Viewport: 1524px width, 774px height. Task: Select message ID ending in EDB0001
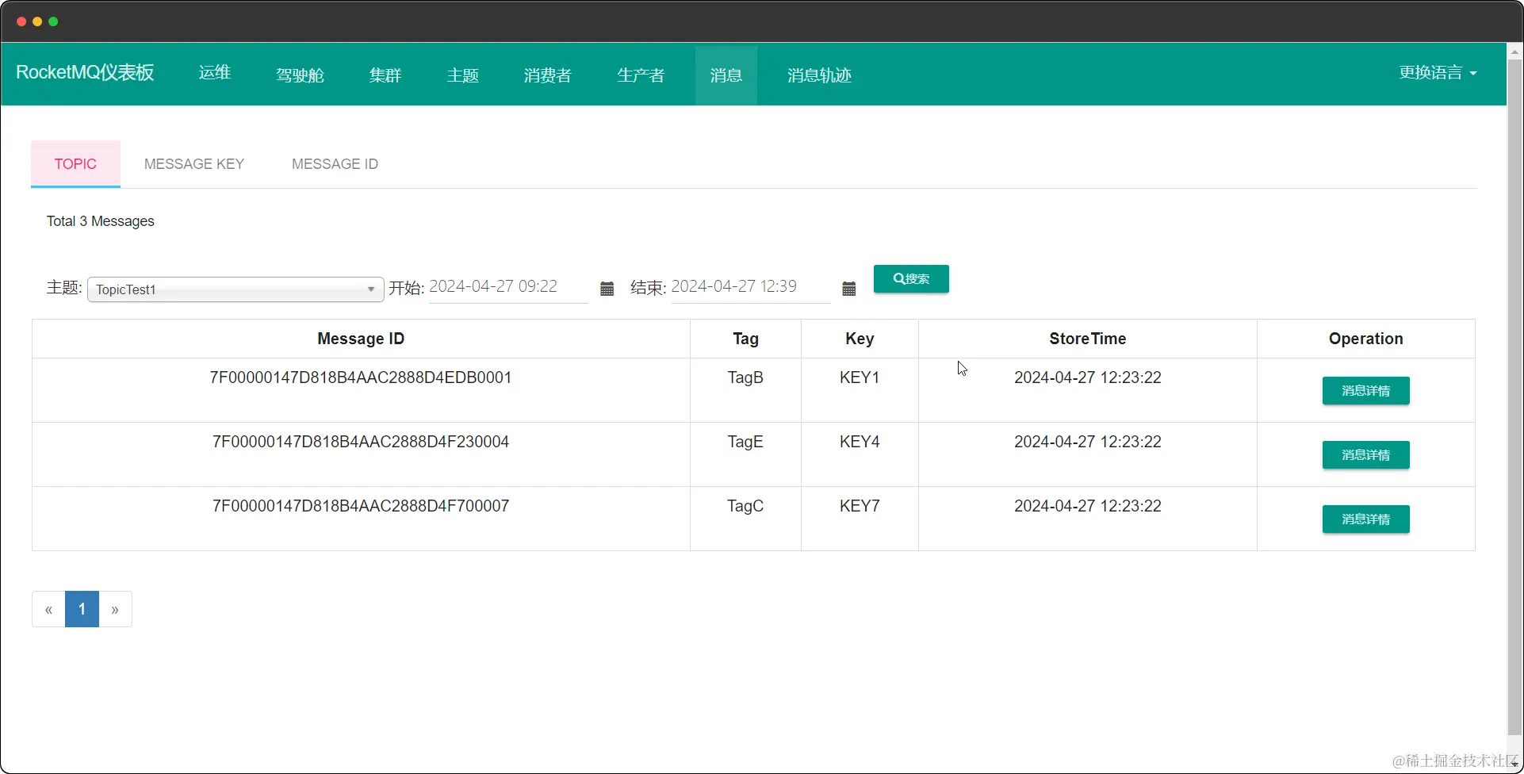[361, 377]
